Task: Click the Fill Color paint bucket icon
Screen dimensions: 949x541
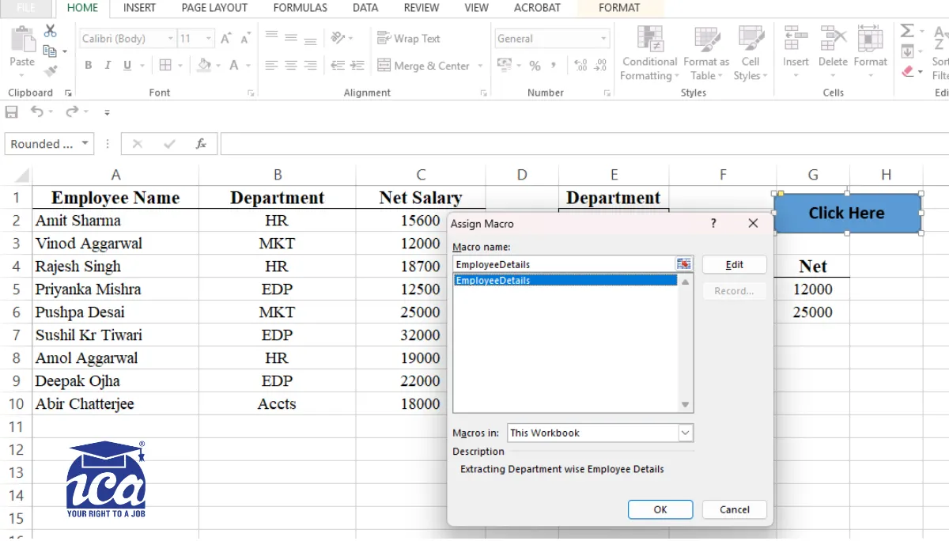Action: pyautogui.click(x=204, y=66)
